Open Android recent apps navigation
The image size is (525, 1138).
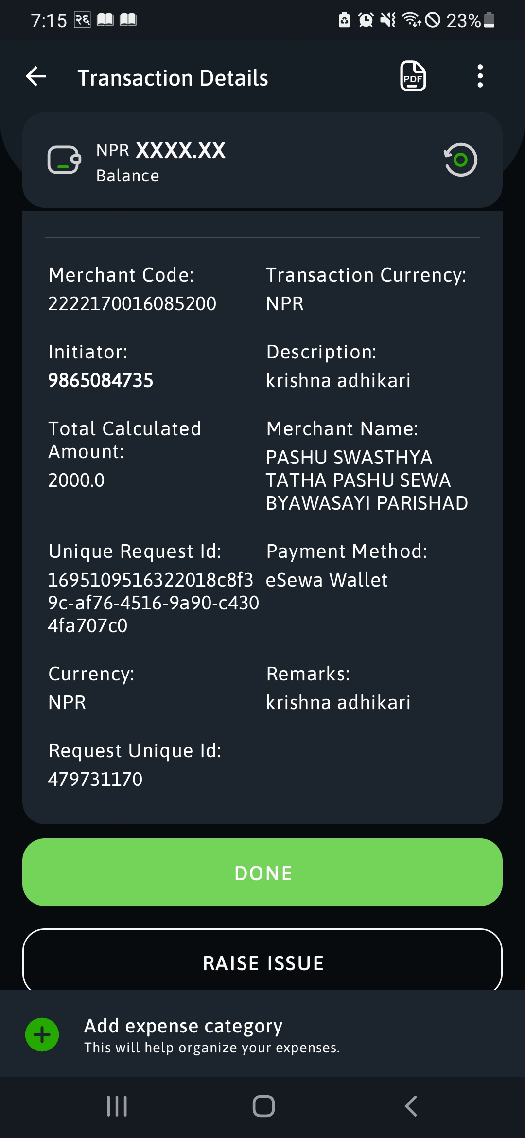(x=117, y=1106)
